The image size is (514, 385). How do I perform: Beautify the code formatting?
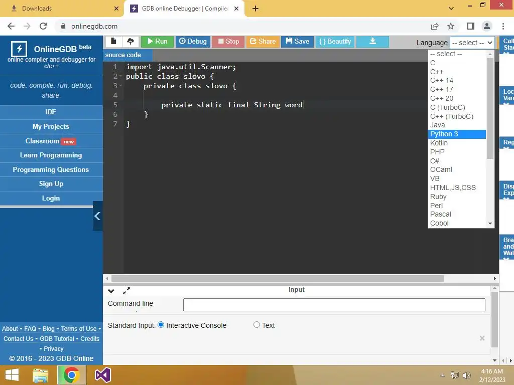coord(335,42)
